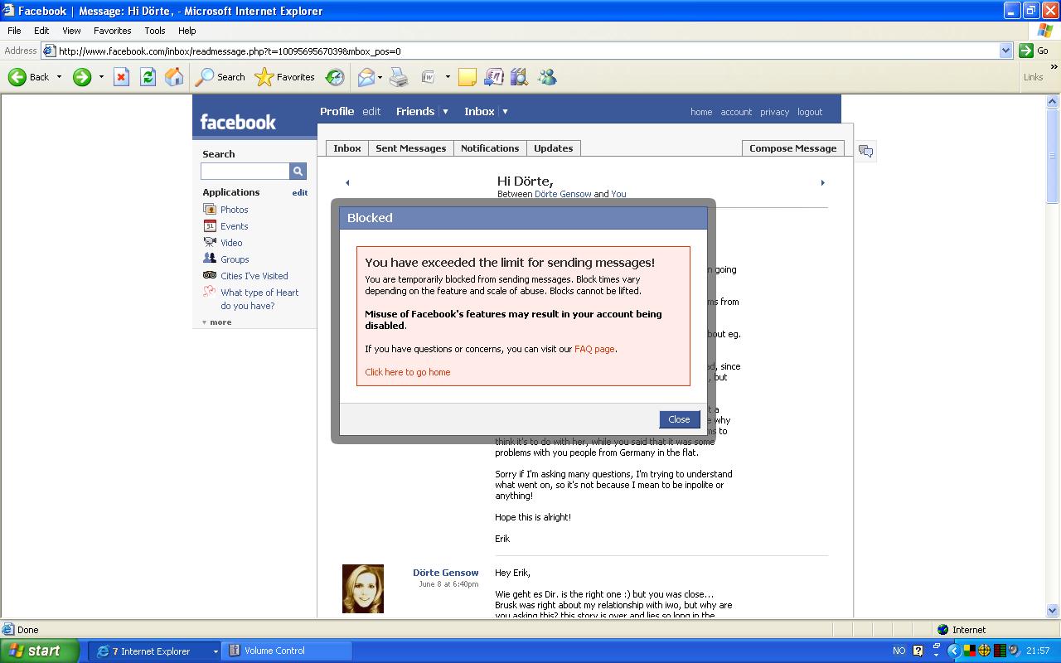The image size is (1061, 663).
Task: Click the 'Click here to go home' link
Action: [408, 372]
